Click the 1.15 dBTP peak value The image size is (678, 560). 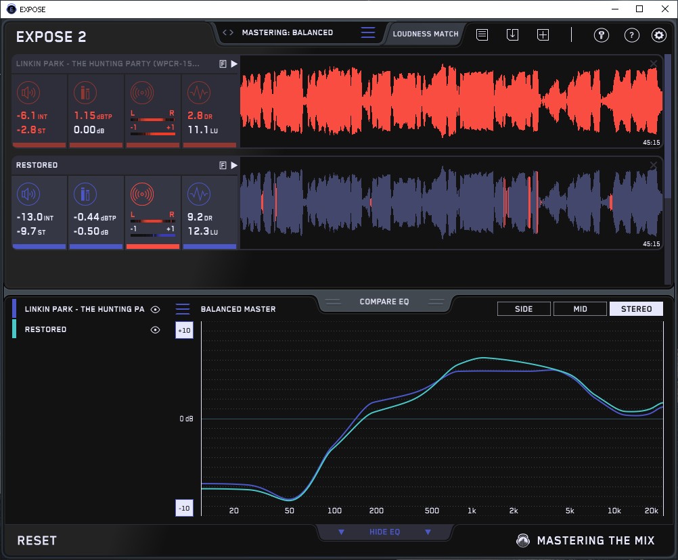coord(93,116)
